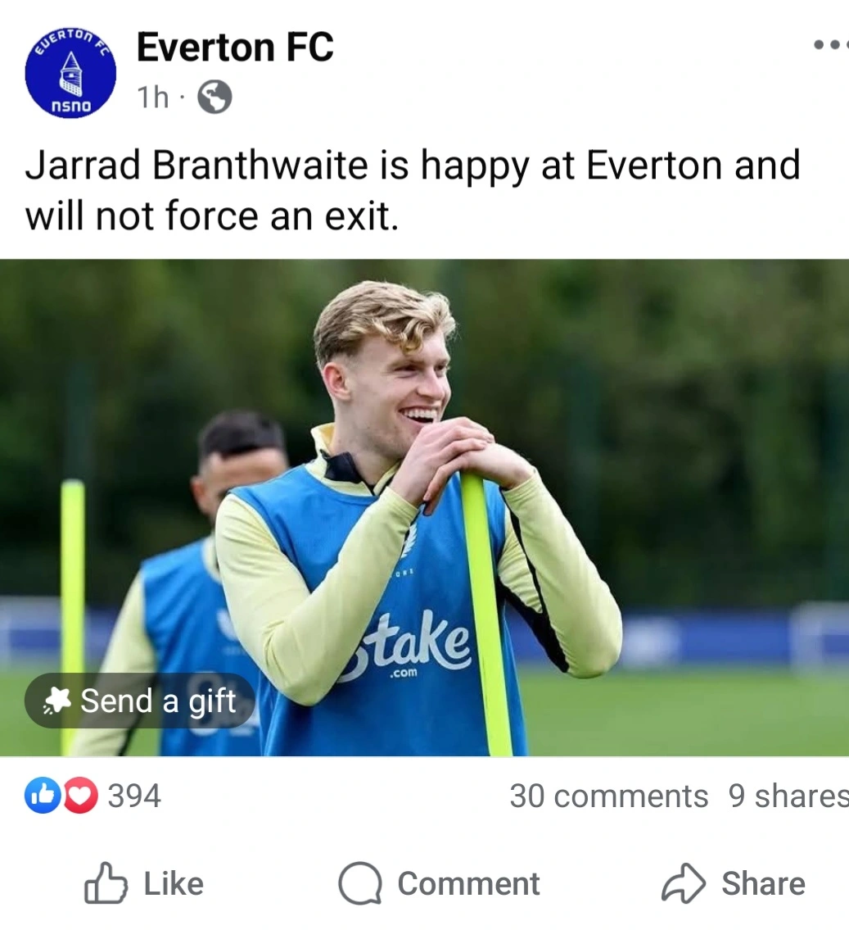Open the three-dot post options menu
The image size is (849, 930).
click(x=831, y=44)
